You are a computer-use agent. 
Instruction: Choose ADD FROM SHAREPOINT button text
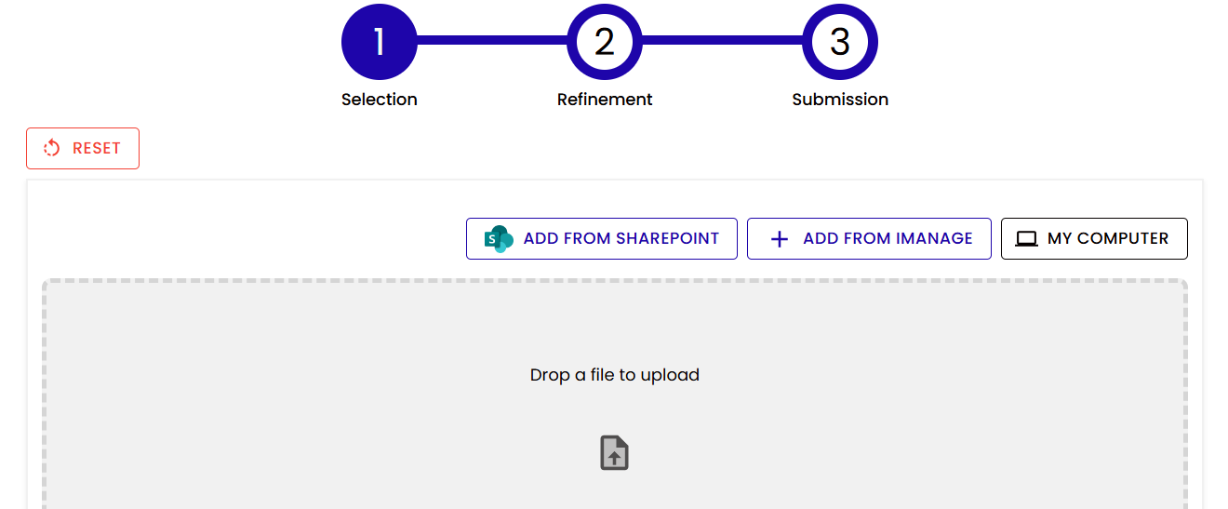click(621, 239)
